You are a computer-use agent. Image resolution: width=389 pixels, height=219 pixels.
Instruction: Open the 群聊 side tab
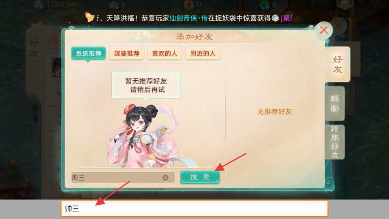tap(335, 103)
